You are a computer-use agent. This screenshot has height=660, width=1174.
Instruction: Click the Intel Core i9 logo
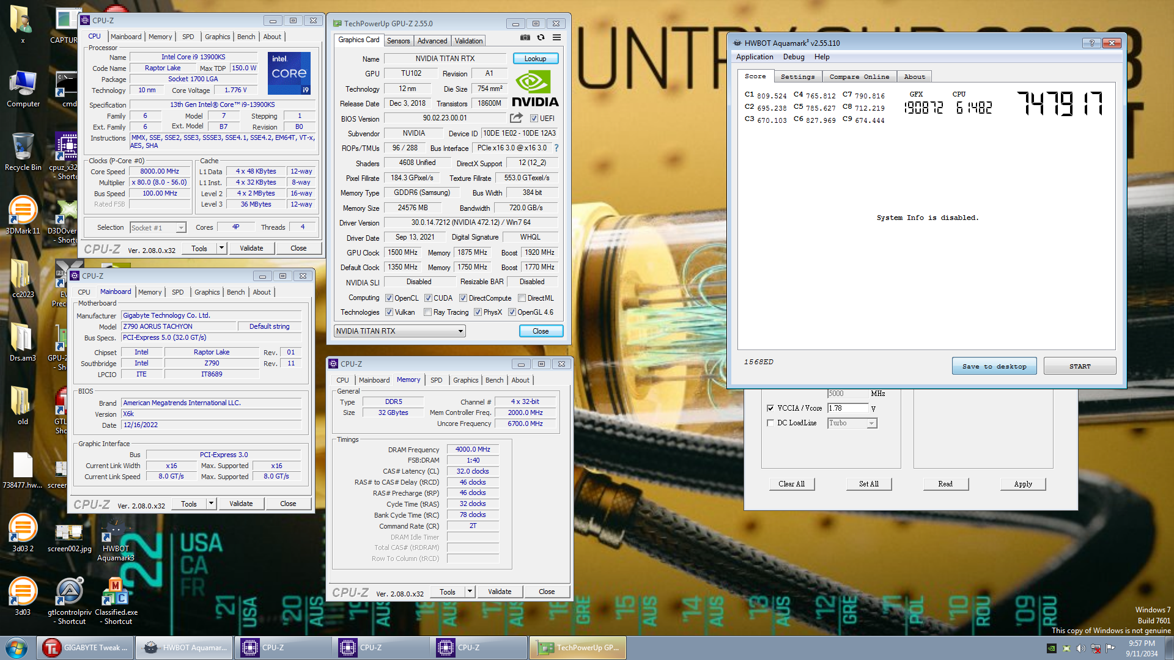[x=289, y=73]
